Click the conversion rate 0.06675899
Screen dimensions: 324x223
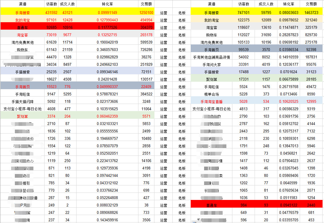click(x=289, y=79)
